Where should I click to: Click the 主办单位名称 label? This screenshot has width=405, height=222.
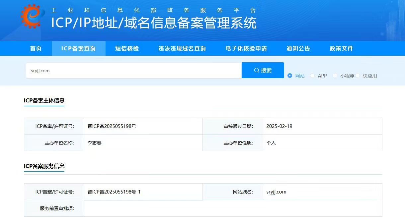[x=59, y=143]
